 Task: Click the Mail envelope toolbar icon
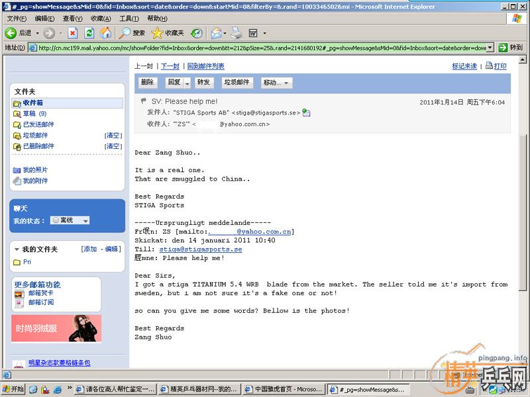pos(216,32)
